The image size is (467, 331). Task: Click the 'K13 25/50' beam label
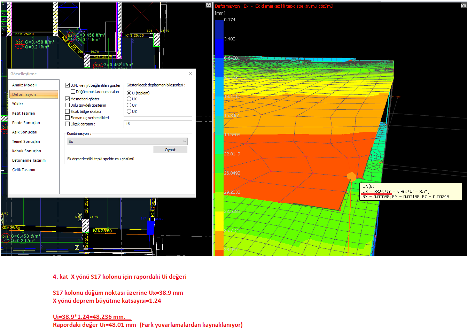click(x=134, y=36)
